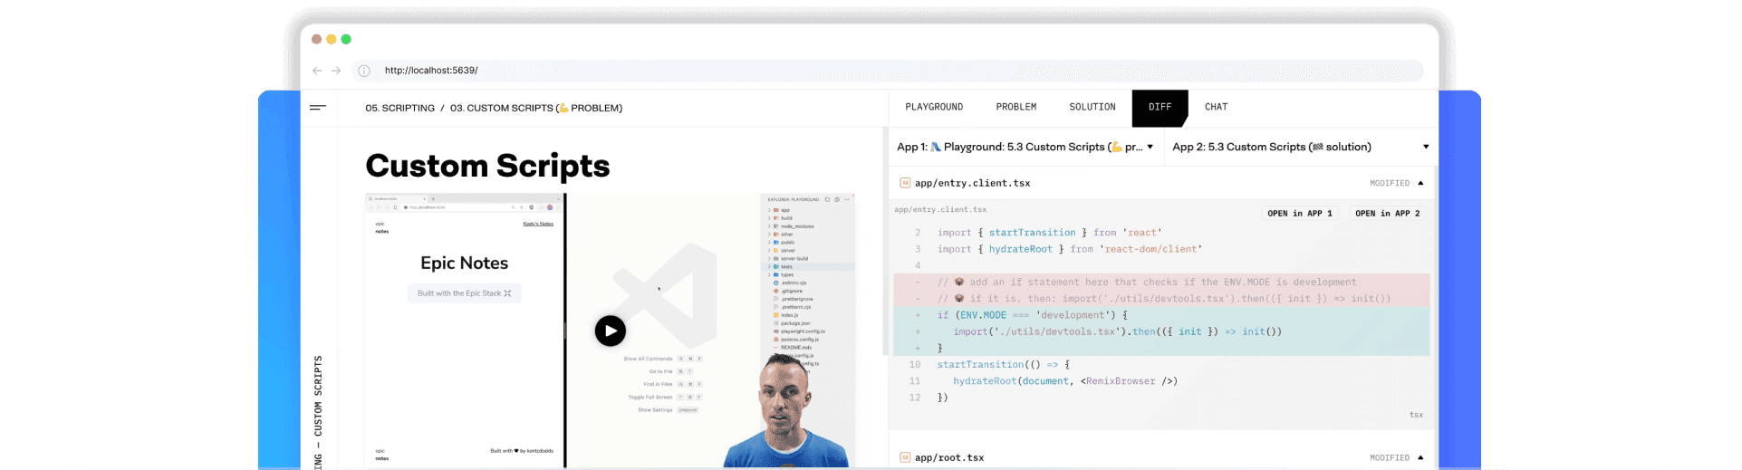Click the browser forward arrow
This screenshot has height=470, width=1742.
[x=336, y=71]
